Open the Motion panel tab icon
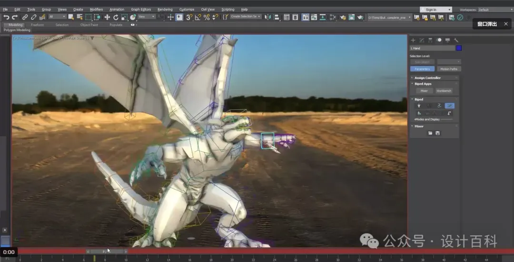The height and width of the screenshot is (262, 514). tap(439, 40)
